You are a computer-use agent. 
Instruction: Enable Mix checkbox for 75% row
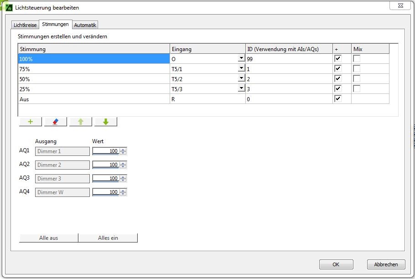[357, 68]
